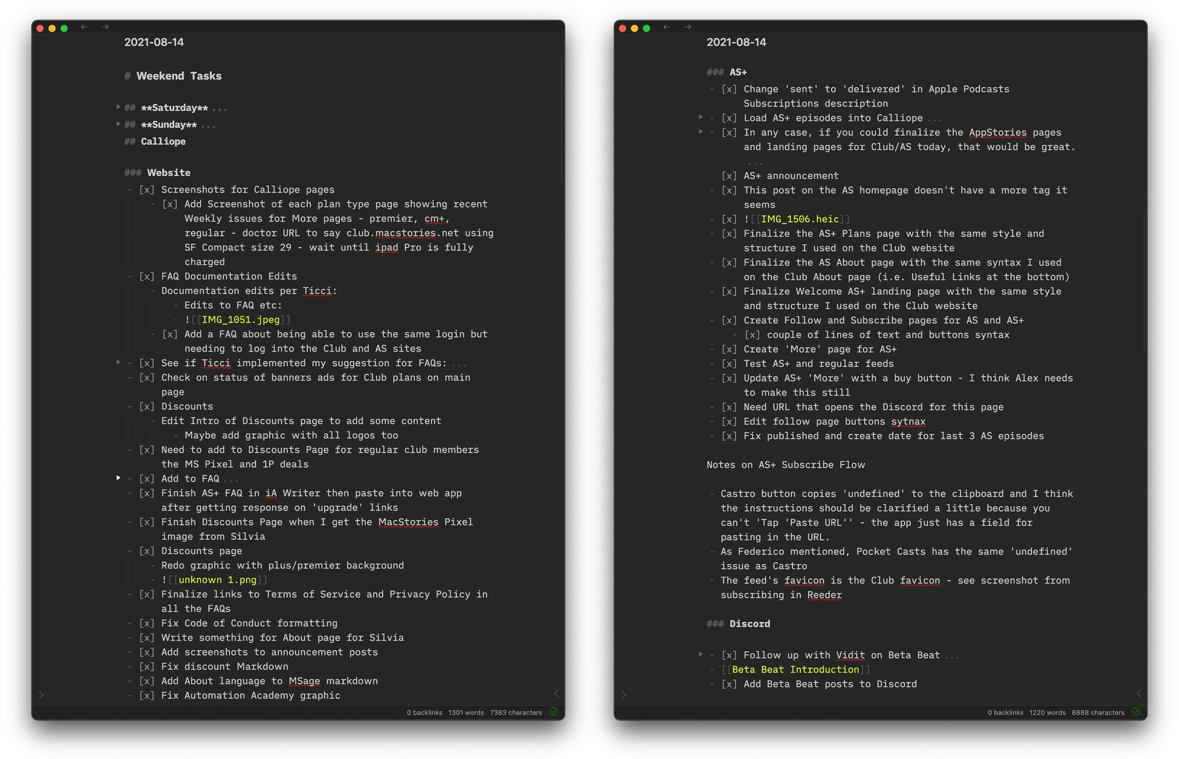
Task: Click 'Edits to FAQ etc:' line
Action: 233,305
